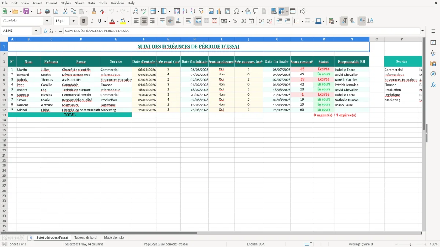Click English (USA) in the status bar
440x247 pixels.
click(x=256, y=244)
